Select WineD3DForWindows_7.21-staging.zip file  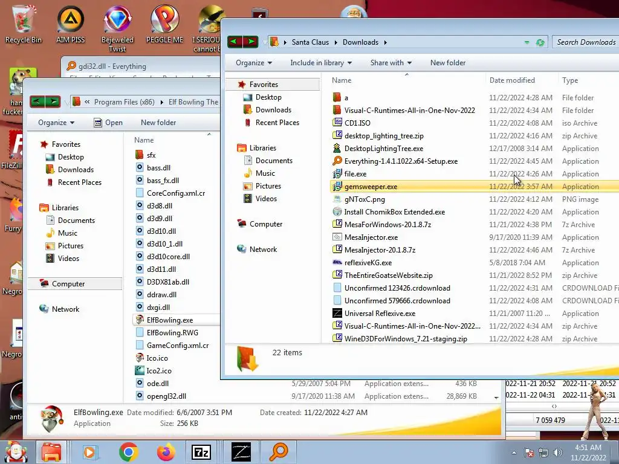pos(406,339)
